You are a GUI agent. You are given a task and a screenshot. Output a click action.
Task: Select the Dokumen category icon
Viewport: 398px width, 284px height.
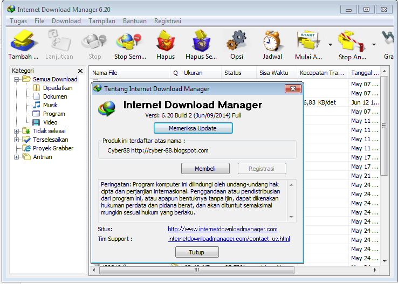(37, 96)
